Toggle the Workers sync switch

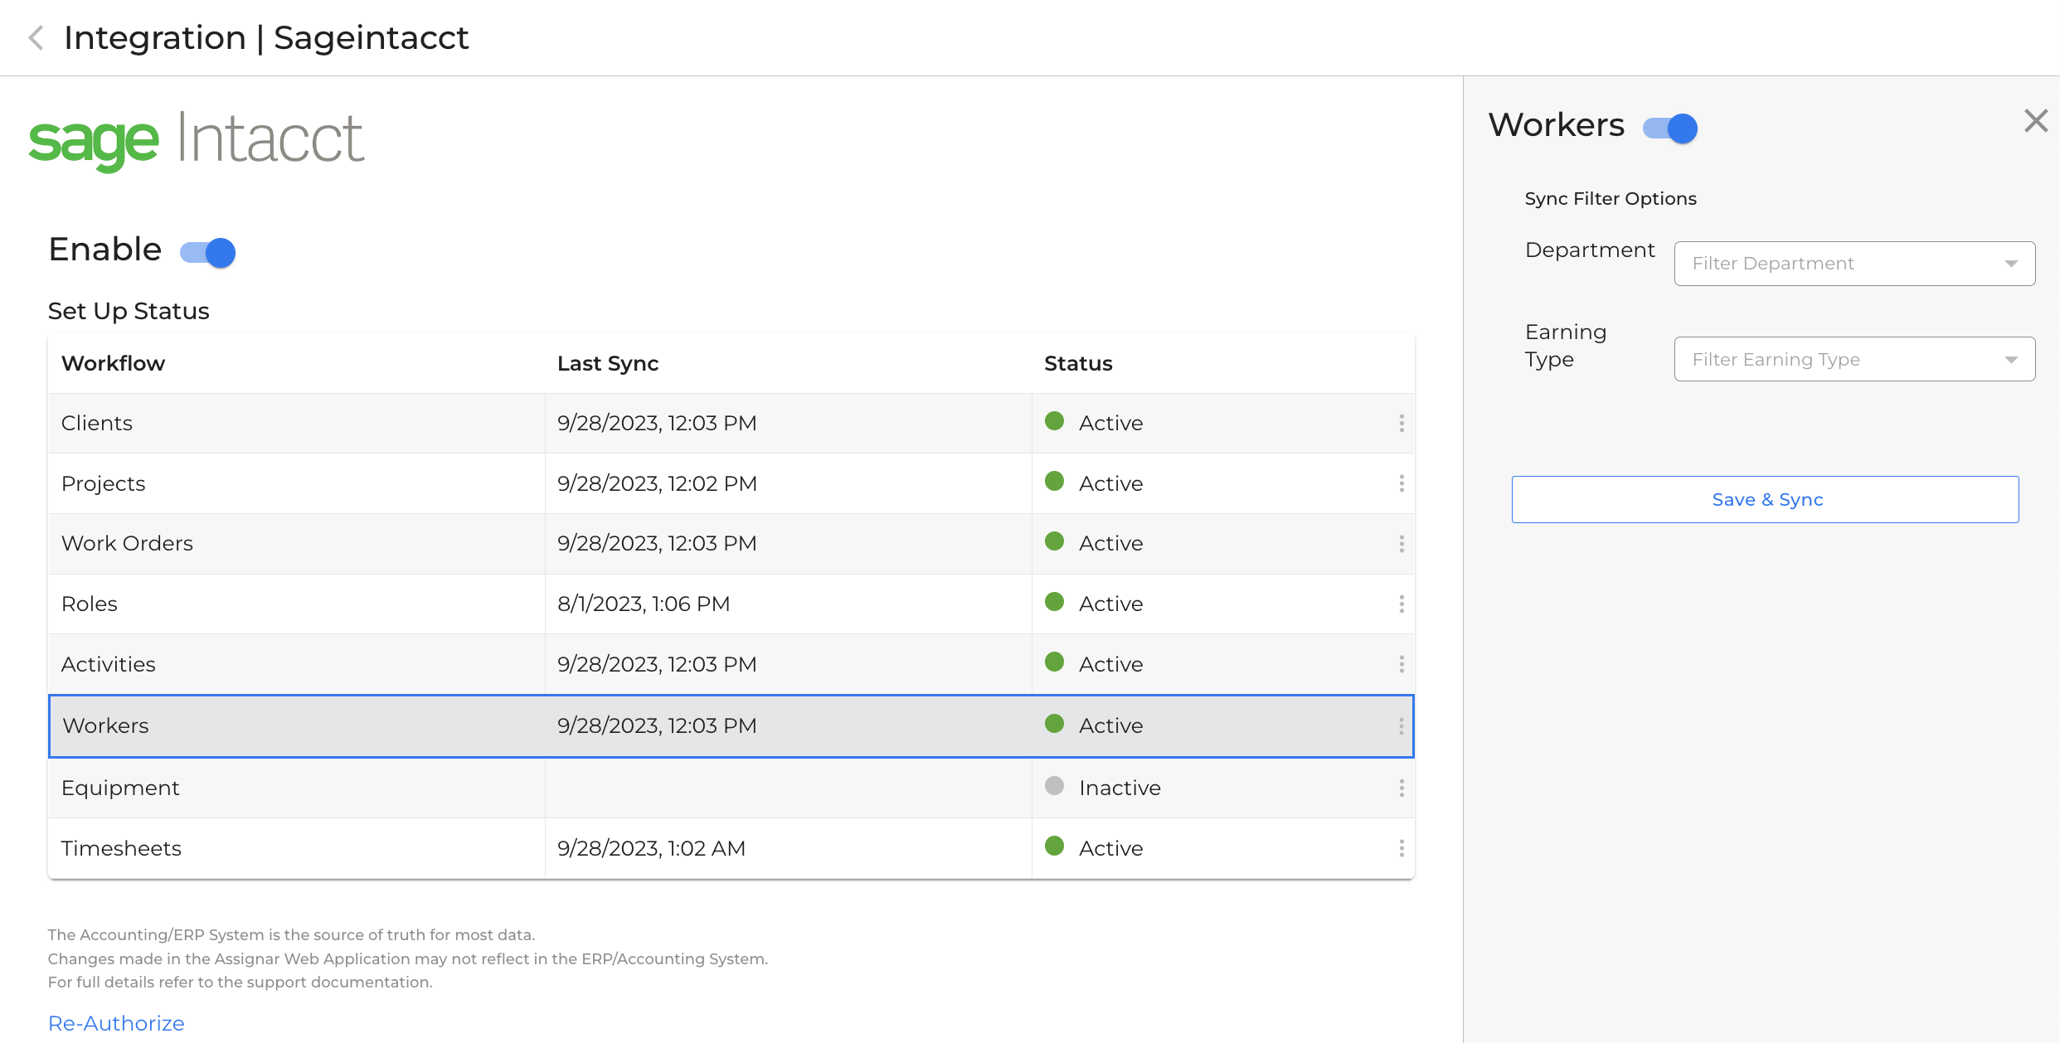click(x=1670, y=129)
